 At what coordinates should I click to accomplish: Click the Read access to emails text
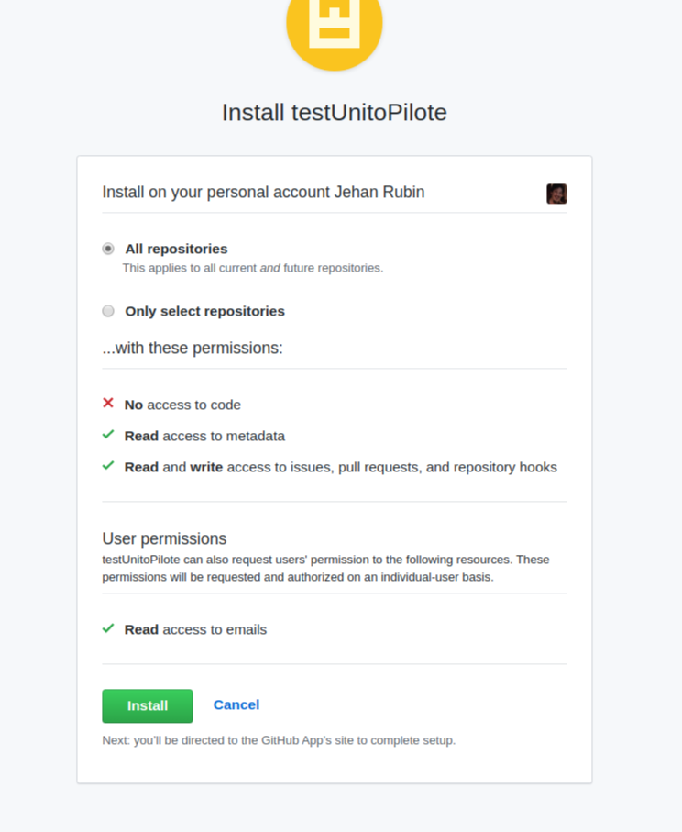coord(195,630)
